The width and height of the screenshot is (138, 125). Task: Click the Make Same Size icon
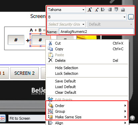(50, 117)
